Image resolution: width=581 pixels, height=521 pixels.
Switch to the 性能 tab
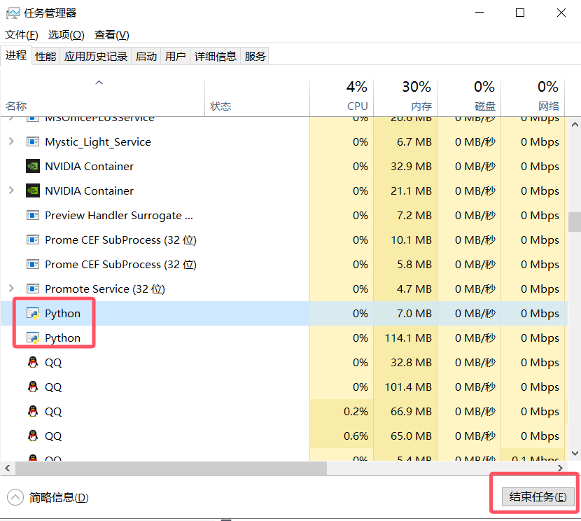pos(45,56)
